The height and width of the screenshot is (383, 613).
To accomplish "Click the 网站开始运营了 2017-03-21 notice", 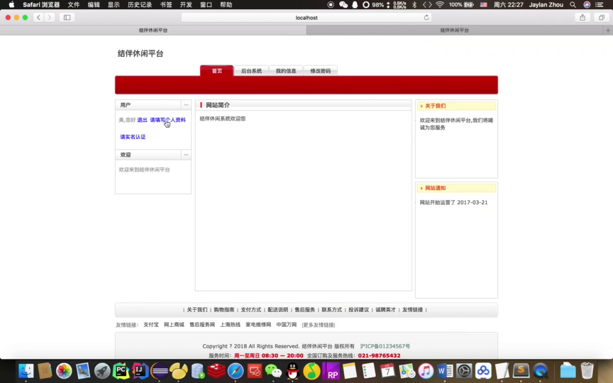I will [x=453, y=202].
